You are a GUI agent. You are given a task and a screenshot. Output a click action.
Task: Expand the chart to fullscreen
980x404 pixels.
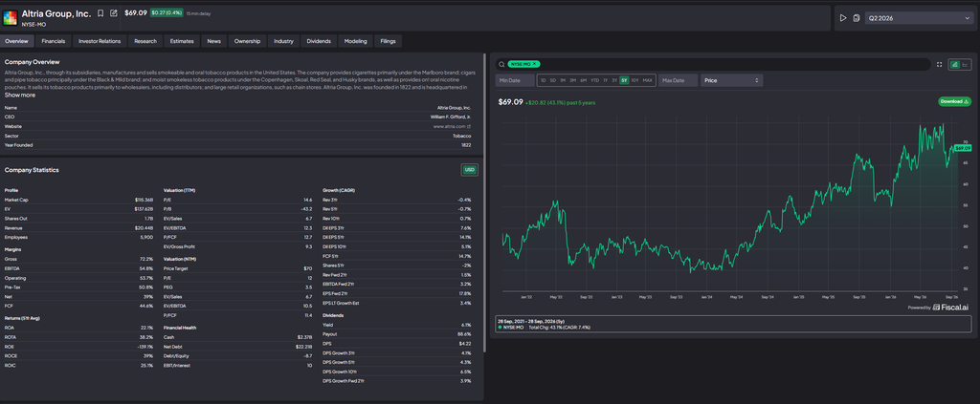(939, 64)
